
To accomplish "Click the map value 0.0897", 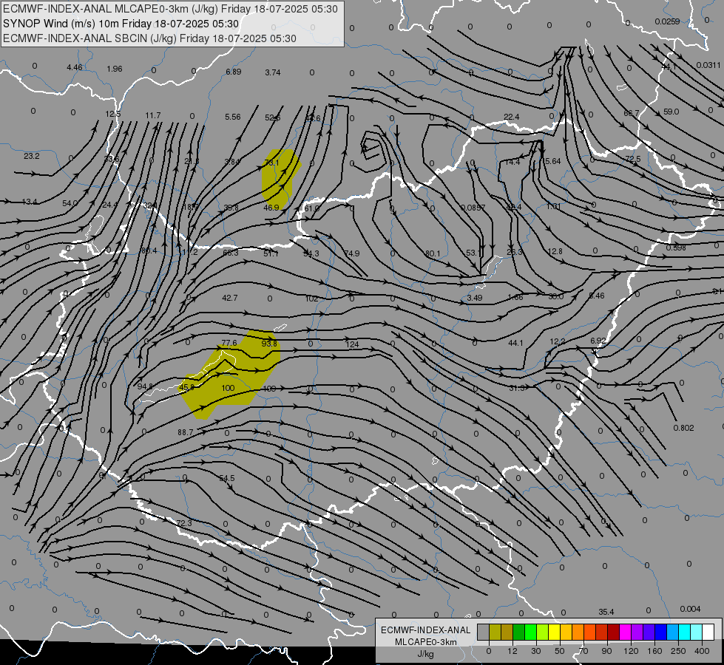I will click(473, 208).
